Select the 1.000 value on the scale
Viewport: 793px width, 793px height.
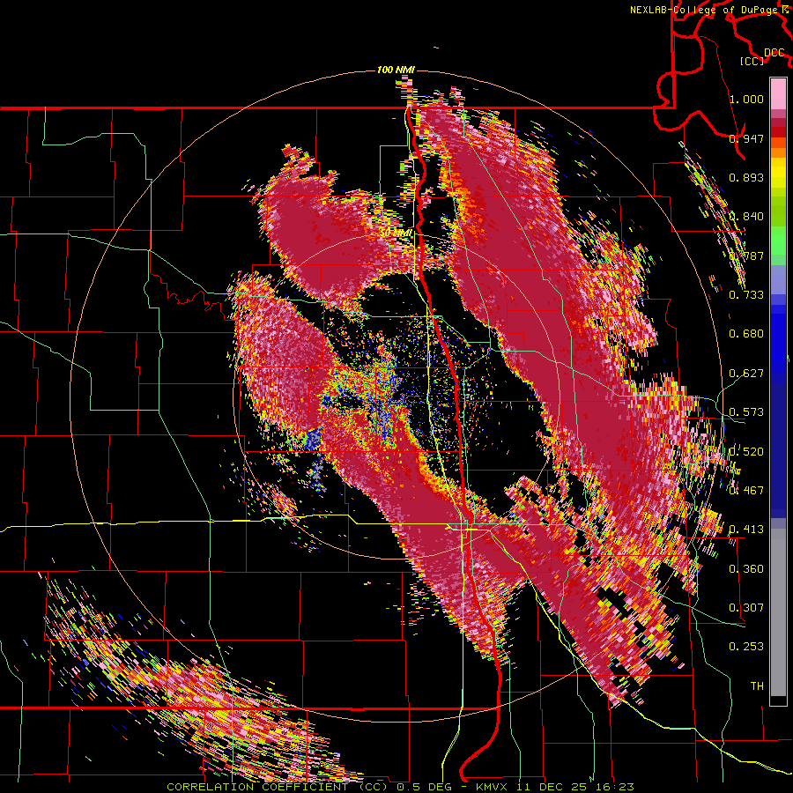coord(746,99)
